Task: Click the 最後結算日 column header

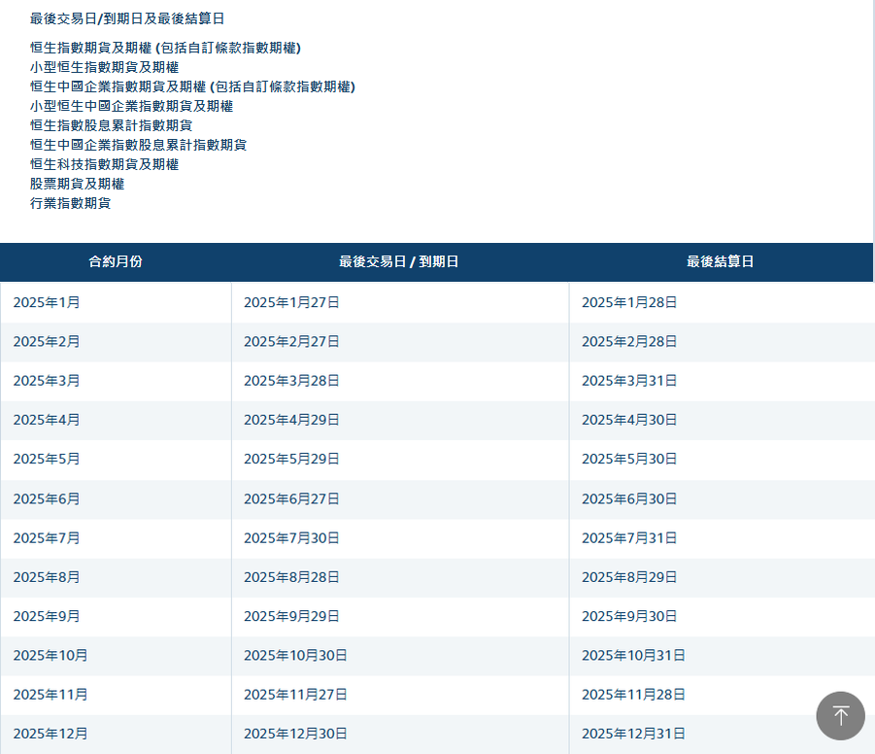Action: [721, 262]
